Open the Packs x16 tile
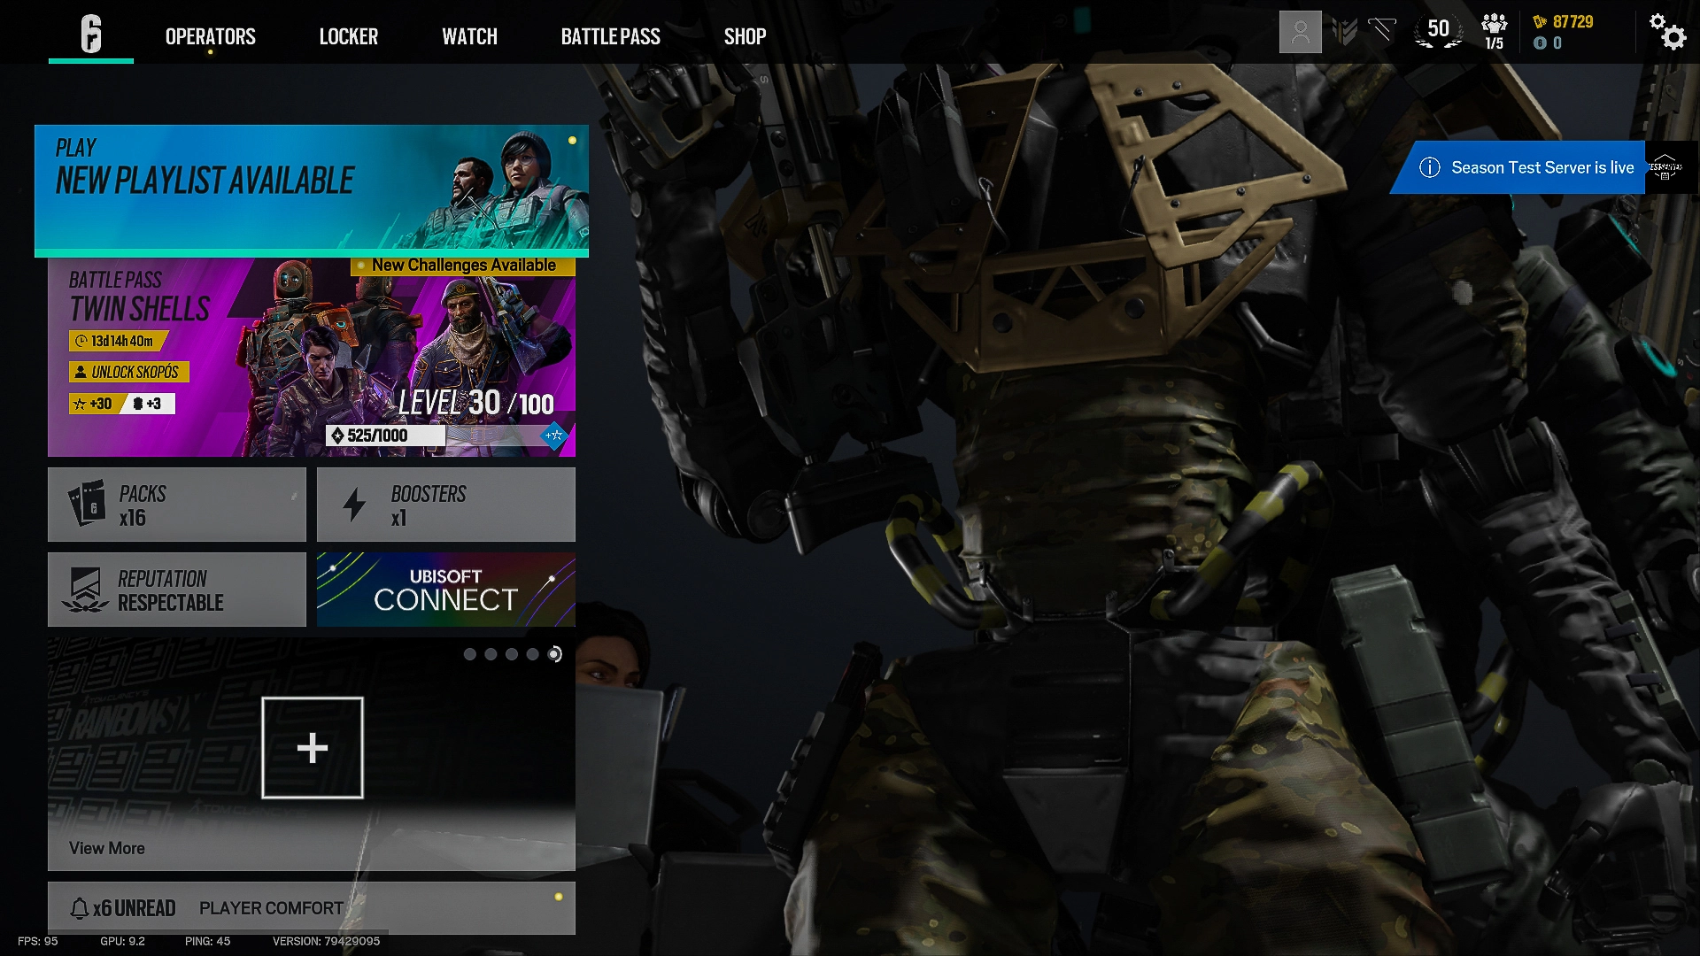 (x=177, y=505)
